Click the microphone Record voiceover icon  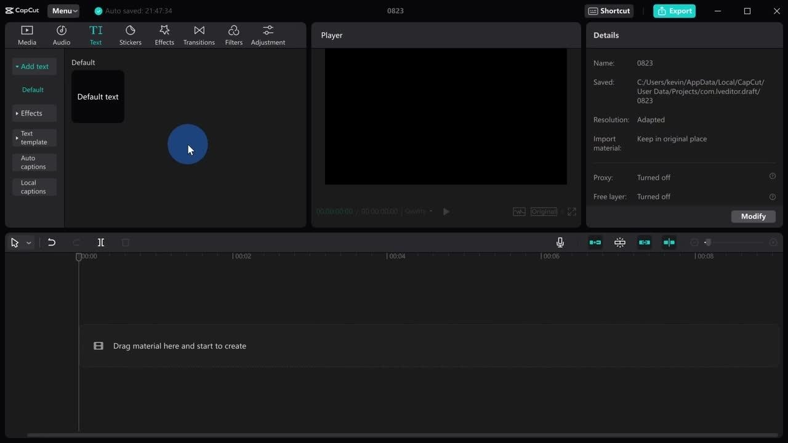click(560, 242)
